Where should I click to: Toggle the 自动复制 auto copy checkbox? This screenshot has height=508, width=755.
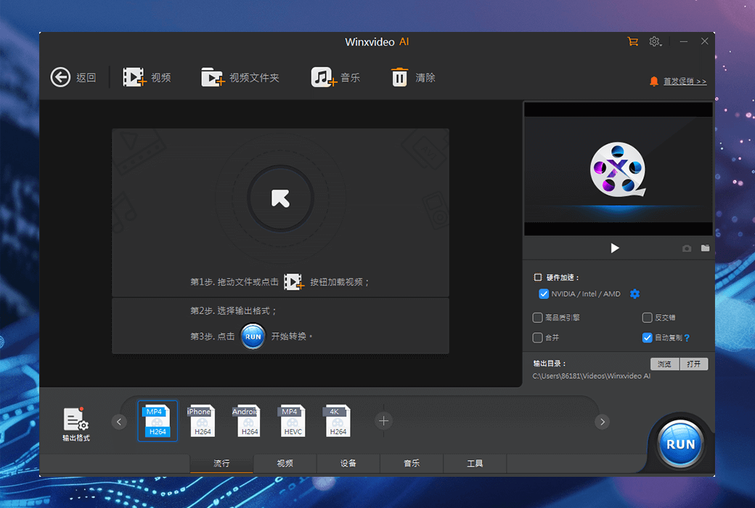tap(647, 337)
